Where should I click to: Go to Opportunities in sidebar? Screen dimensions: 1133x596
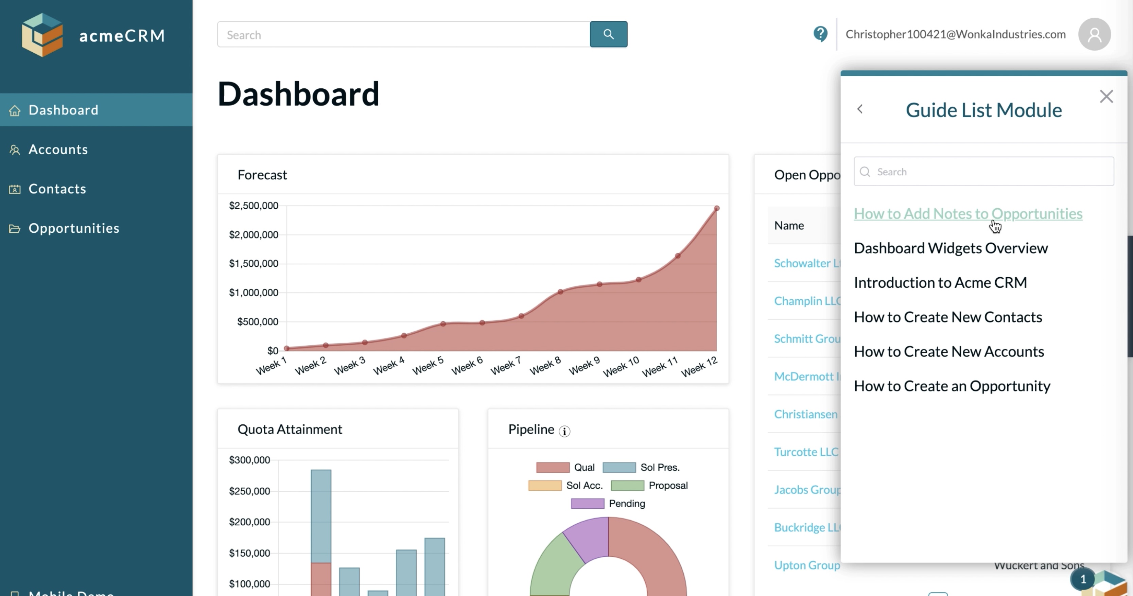(x=73, y=228)
